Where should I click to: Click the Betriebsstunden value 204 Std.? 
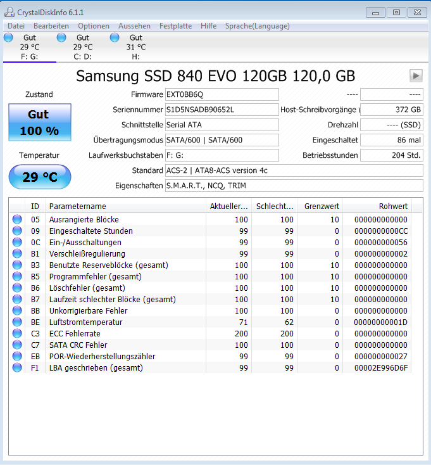coord(392,155)
